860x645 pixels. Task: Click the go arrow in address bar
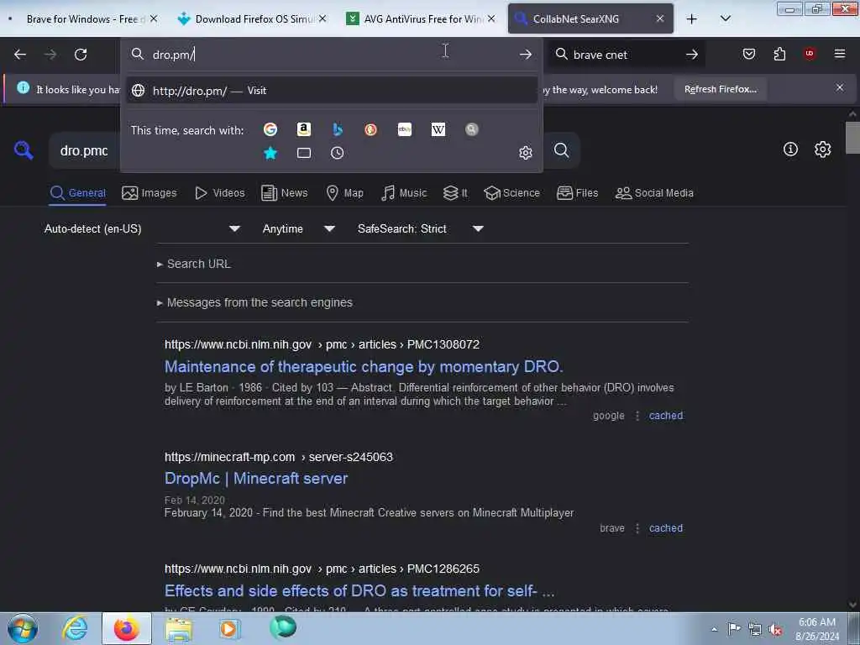click(x=526, y=55)
